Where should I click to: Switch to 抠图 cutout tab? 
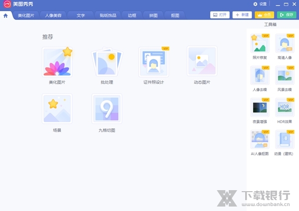pos(175,15)
